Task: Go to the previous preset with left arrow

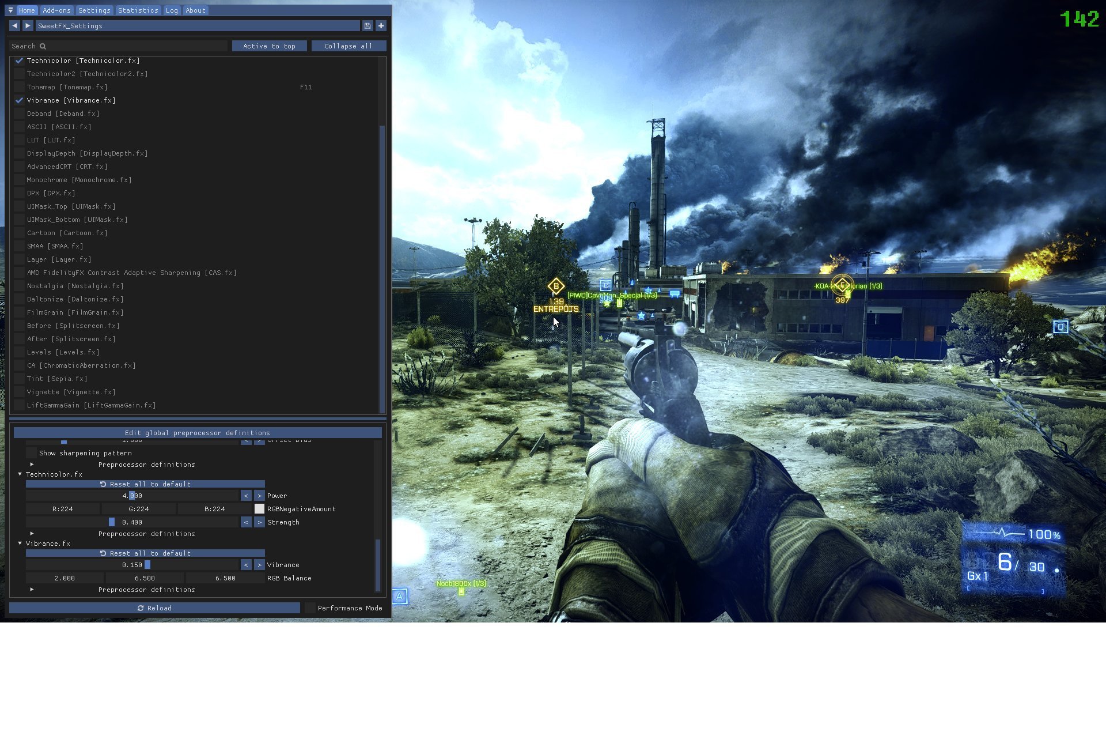Action: [x=14, y=26]
